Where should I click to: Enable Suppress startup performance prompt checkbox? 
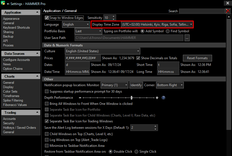tap(47, 91)
